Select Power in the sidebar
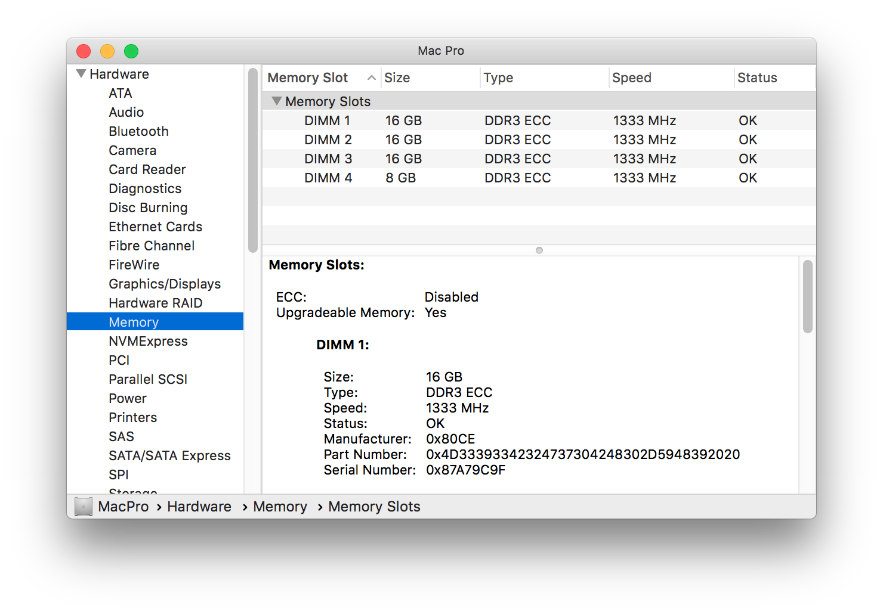Image resolution: width=883 pixels, height=614 pixels. [128, 398]
